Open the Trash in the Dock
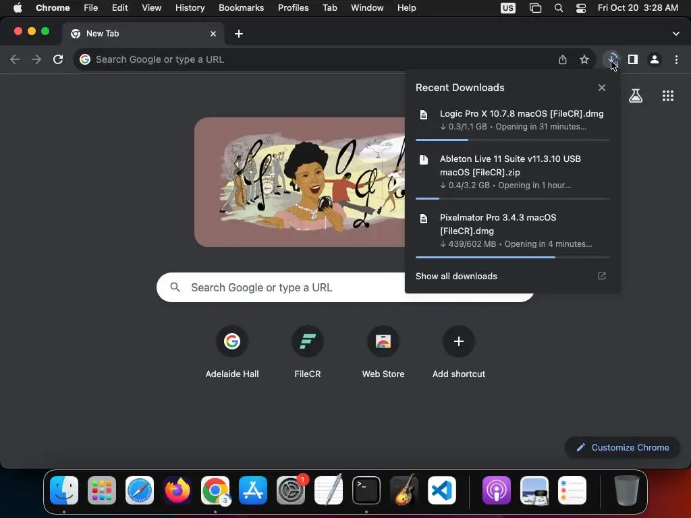This screenshot has width=691, height=518. click(627, 490)
